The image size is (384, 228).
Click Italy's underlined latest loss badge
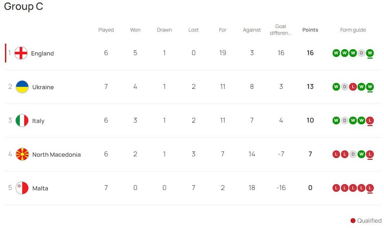click(370, 120)
